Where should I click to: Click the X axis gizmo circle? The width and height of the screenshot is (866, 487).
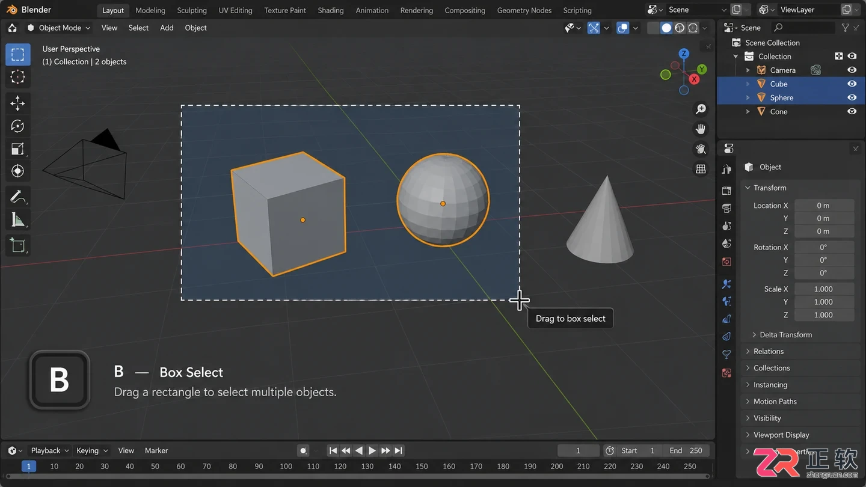(x=695, y=79)
